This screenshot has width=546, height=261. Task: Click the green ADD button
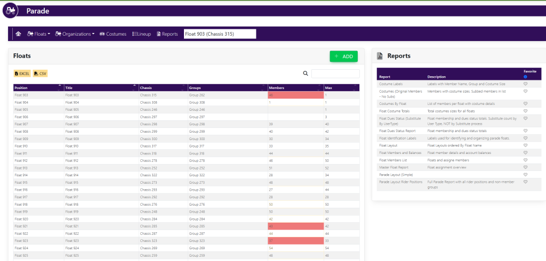pos(343,56)
